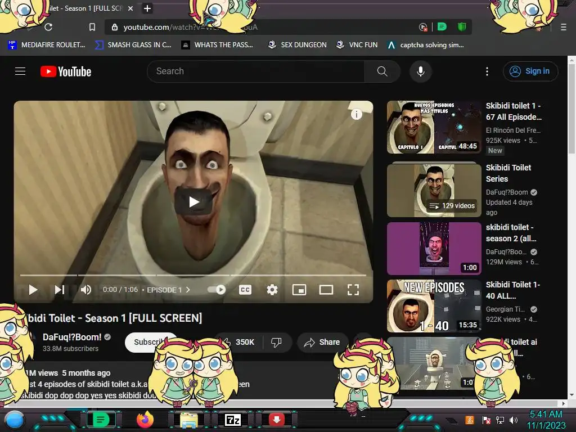Image resolution: width=576 pixels, height=432 pixels.
Task: Dislike the video with thumbs-down
Action: (x=276, y=342)
